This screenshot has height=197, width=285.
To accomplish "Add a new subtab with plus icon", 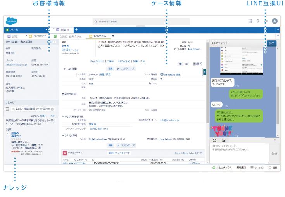I will tap(113, 36).
